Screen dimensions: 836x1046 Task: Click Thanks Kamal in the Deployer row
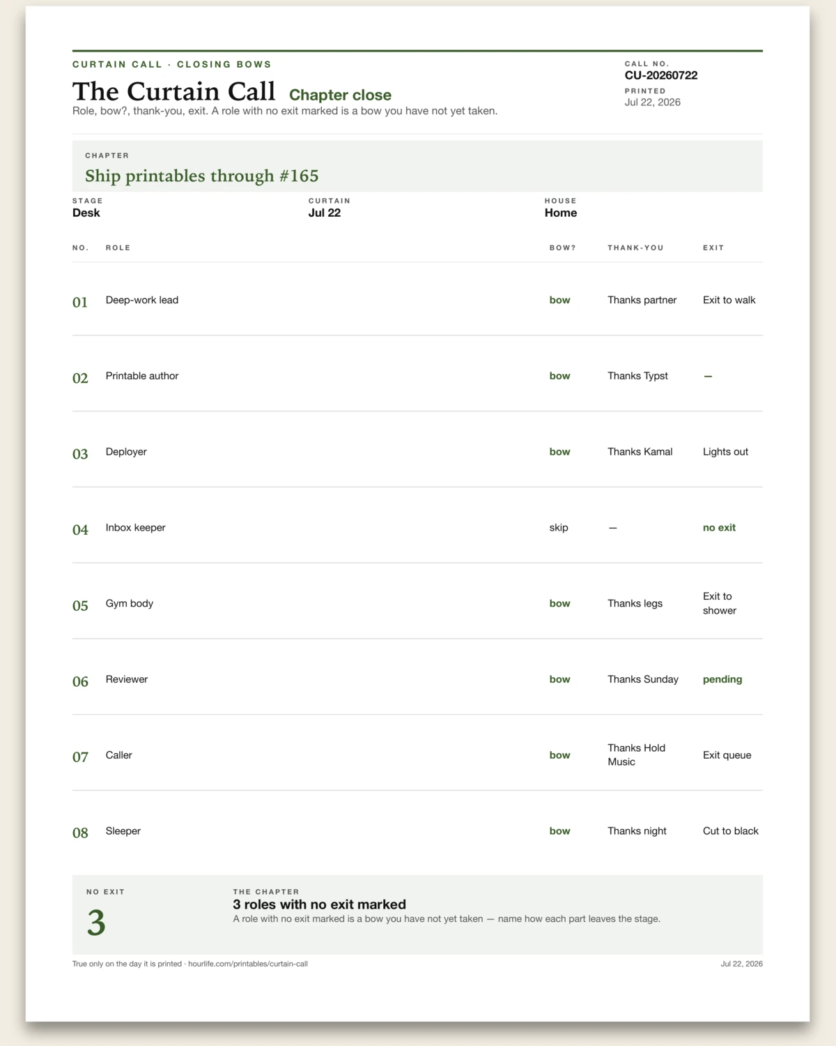point(640,452)
